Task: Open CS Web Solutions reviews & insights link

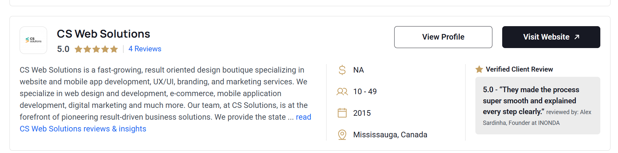Action: tap(83, 129)
